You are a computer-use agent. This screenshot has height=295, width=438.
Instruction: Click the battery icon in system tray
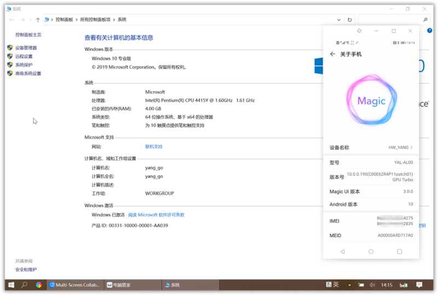361,285
